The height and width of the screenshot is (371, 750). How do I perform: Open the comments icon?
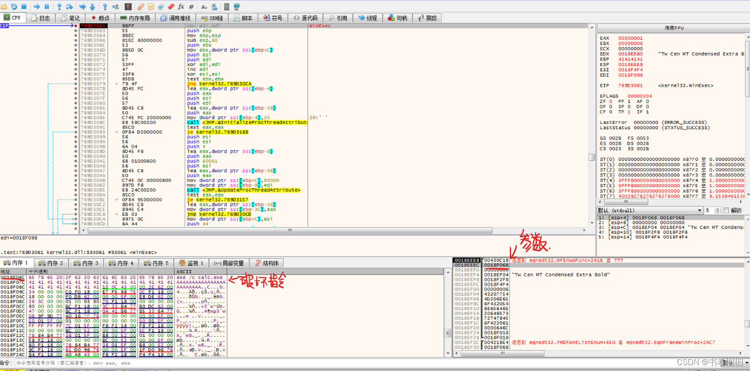151,7
